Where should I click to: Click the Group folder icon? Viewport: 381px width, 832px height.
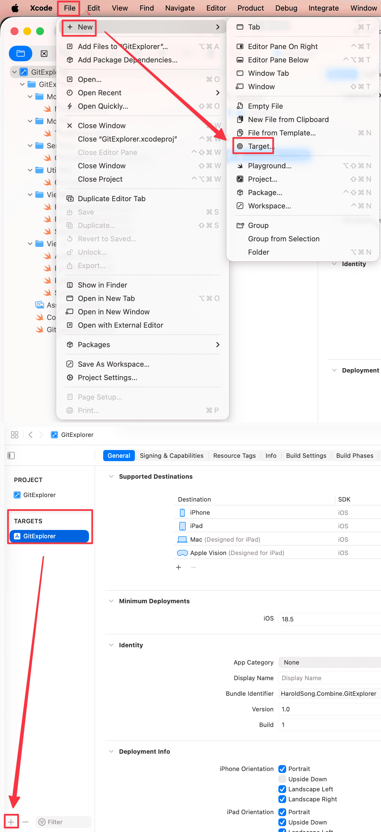(x=240, y=225)
